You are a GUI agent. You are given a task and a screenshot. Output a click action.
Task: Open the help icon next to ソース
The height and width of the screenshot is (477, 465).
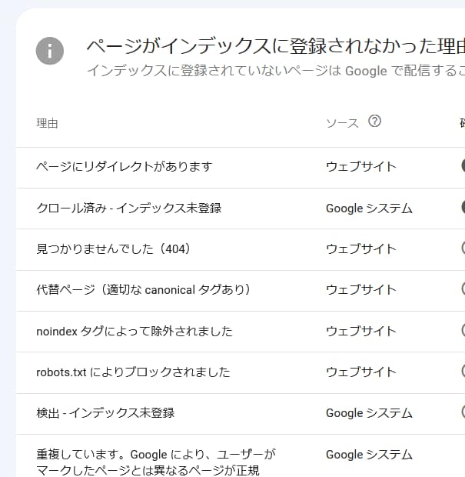pyautogui.click(x=374, y=122)
